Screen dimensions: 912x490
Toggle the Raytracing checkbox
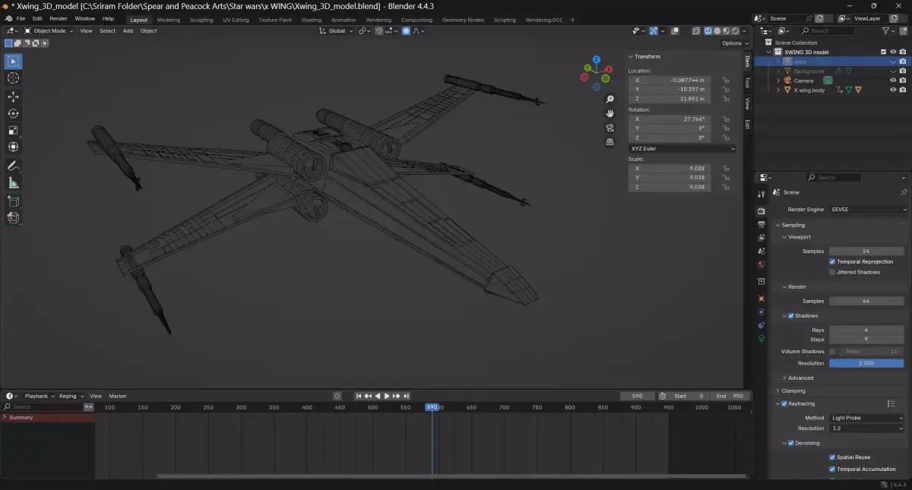[784, 403]
